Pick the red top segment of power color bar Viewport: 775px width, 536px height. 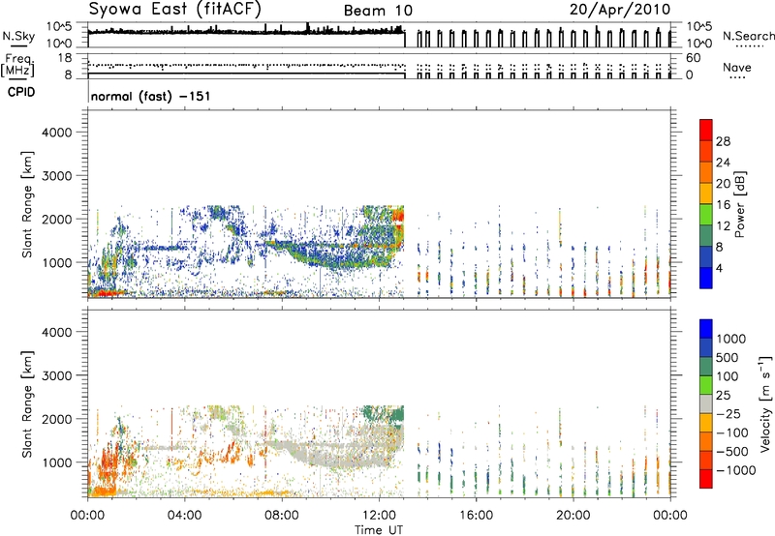coord(706,131)
